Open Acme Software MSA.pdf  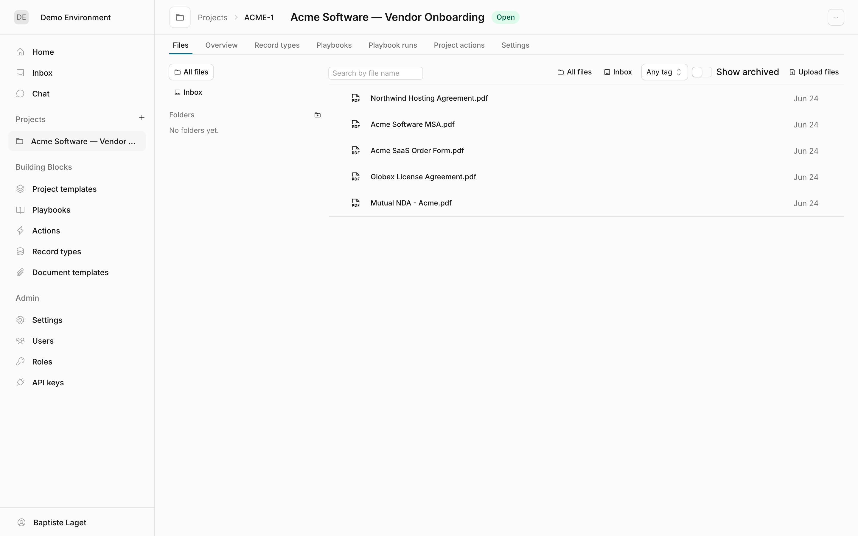pyautogui.click(x=412, y=124)
